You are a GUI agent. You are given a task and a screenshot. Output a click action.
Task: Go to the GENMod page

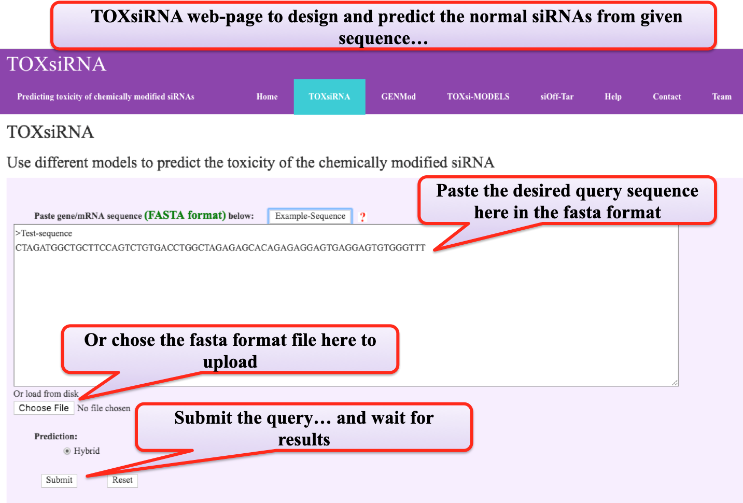[398, 97]
